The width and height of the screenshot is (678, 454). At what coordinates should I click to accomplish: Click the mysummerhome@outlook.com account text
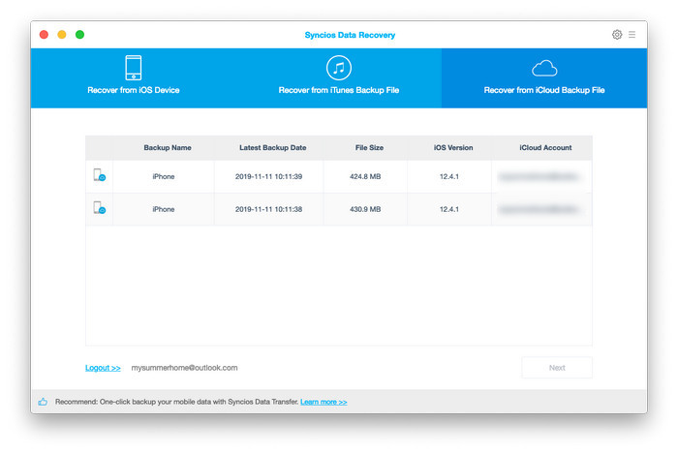[x=185, y=368]
